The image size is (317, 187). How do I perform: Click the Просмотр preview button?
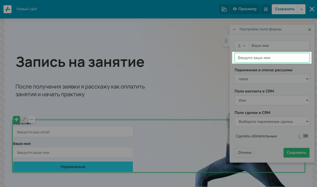(245, 9)
